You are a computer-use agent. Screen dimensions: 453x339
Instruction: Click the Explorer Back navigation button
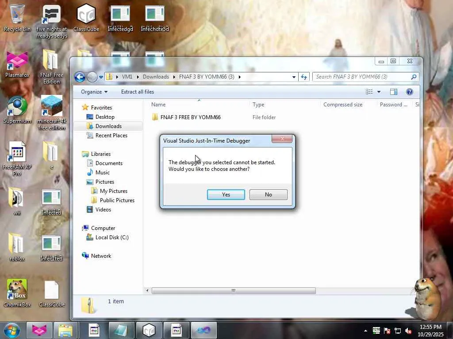click(80, 77)
